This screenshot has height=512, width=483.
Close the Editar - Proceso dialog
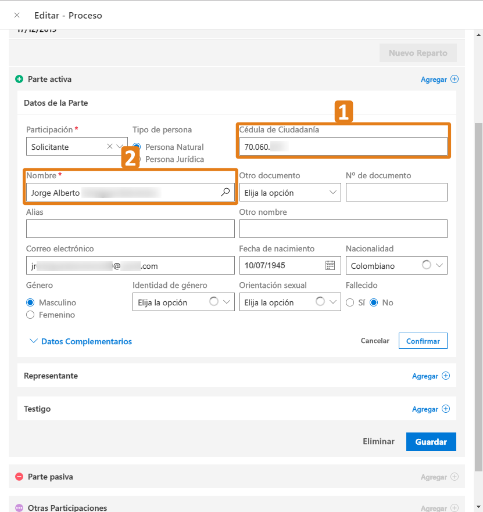[17, 15]
